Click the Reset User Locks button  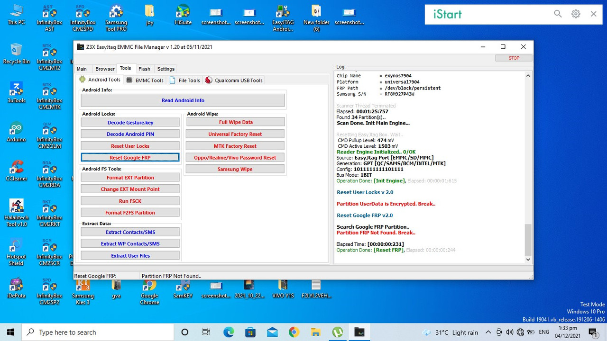pos(130,146)
